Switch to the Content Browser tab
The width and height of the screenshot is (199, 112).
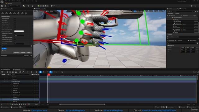click(x=5, y=70)
